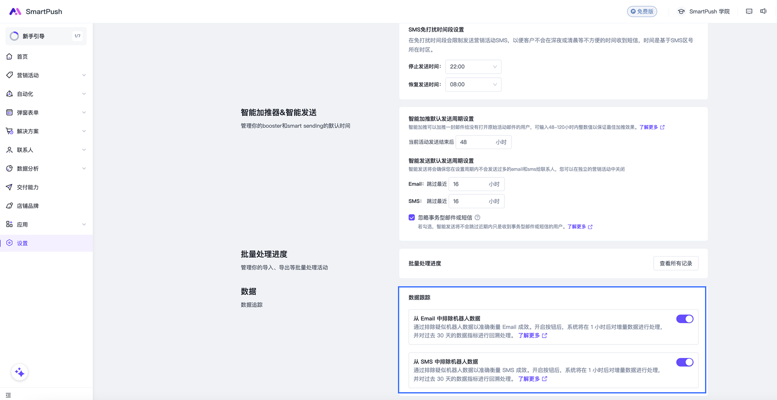Open the AI assistant sparkle button

(19, 372)
